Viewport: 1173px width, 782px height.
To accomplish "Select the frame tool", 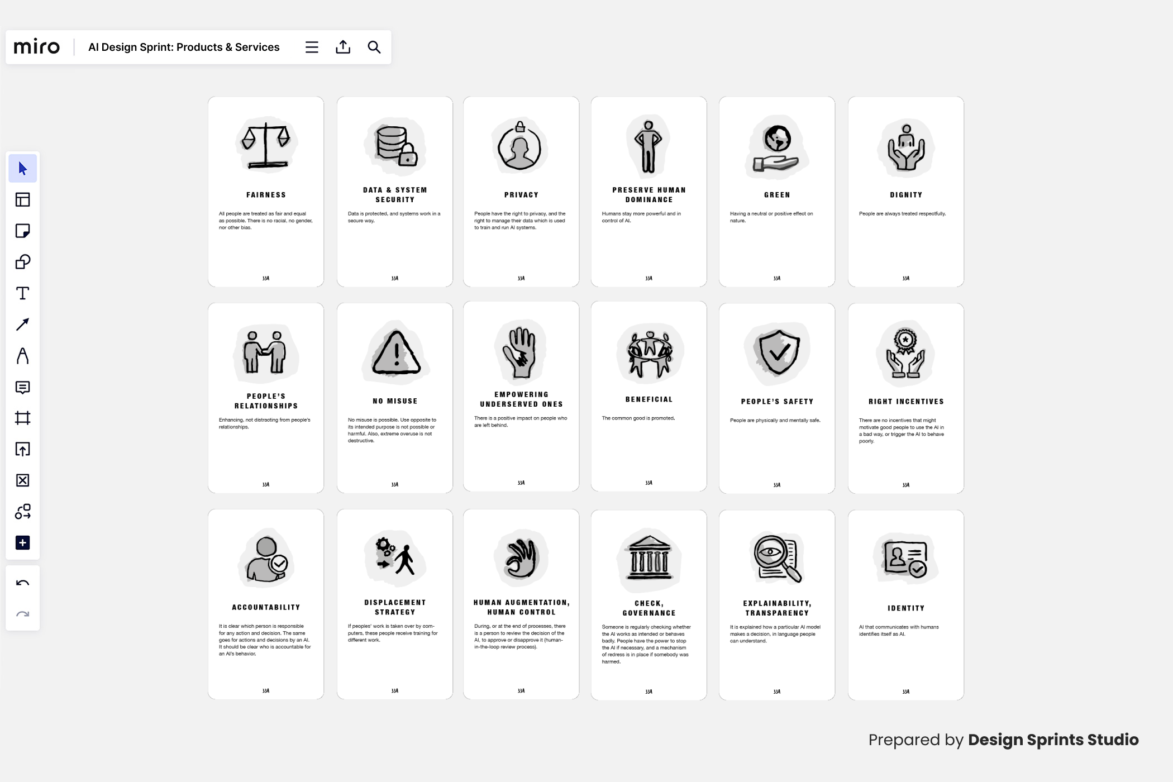I will click(22, 418).
